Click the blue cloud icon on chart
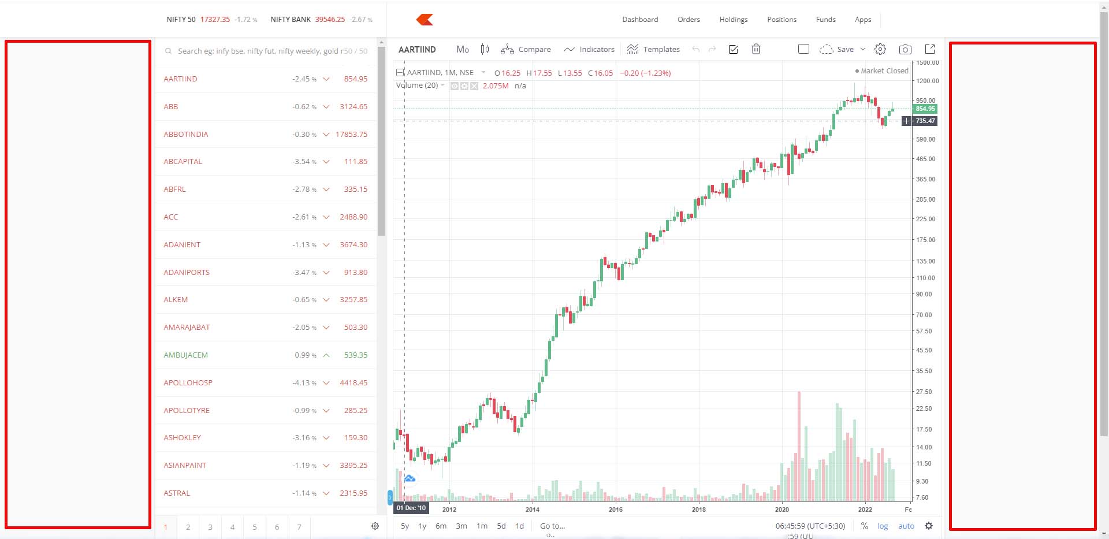 (410, 478)
